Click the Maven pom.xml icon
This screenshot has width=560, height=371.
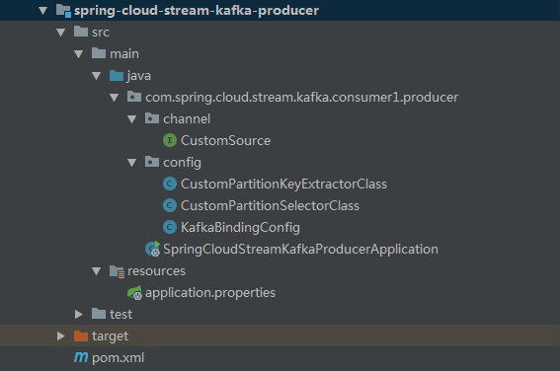pyautogui.click(x=81, y=357)
